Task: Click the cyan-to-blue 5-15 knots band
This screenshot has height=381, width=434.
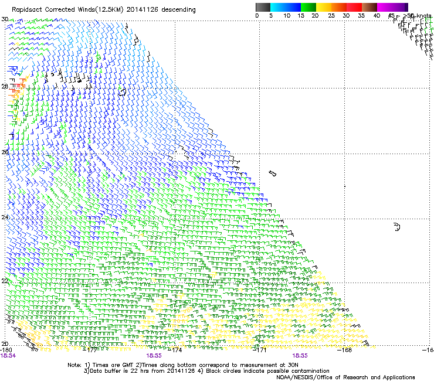Action: click(286, 7)
